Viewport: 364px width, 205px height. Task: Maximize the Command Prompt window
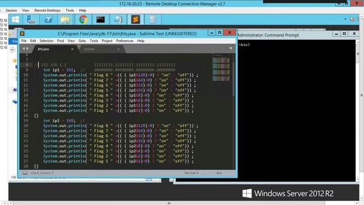pyautogui.click(x=344, y=34)
